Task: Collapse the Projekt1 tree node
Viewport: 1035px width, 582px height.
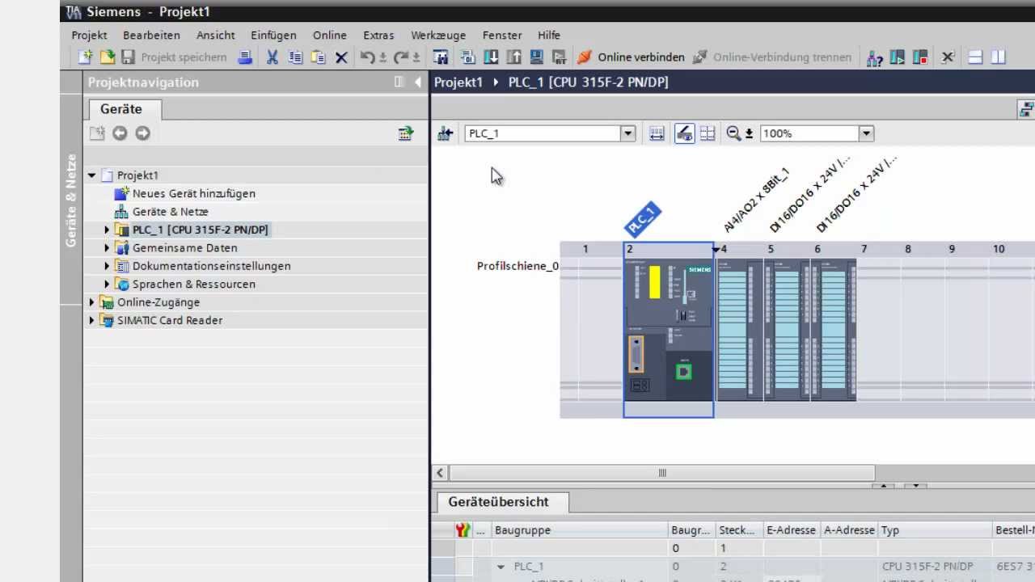Action: 91,175
